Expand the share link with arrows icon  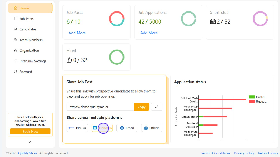[157, 107]
